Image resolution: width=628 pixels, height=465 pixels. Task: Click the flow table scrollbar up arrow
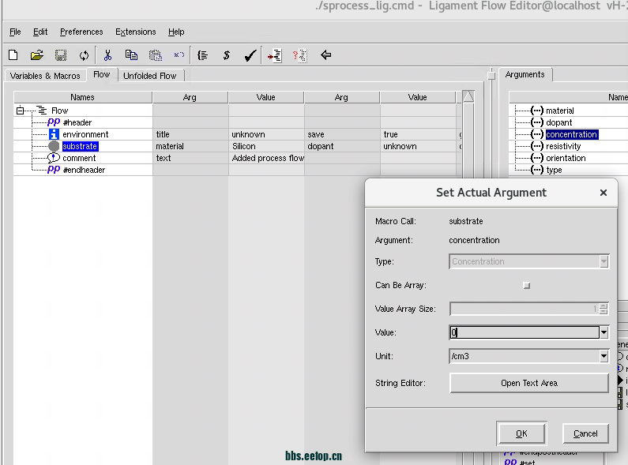coord(468,96)
